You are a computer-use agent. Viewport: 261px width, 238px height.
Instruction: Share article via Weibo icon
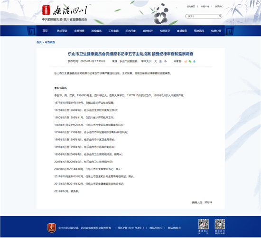[x=186, y=61]
